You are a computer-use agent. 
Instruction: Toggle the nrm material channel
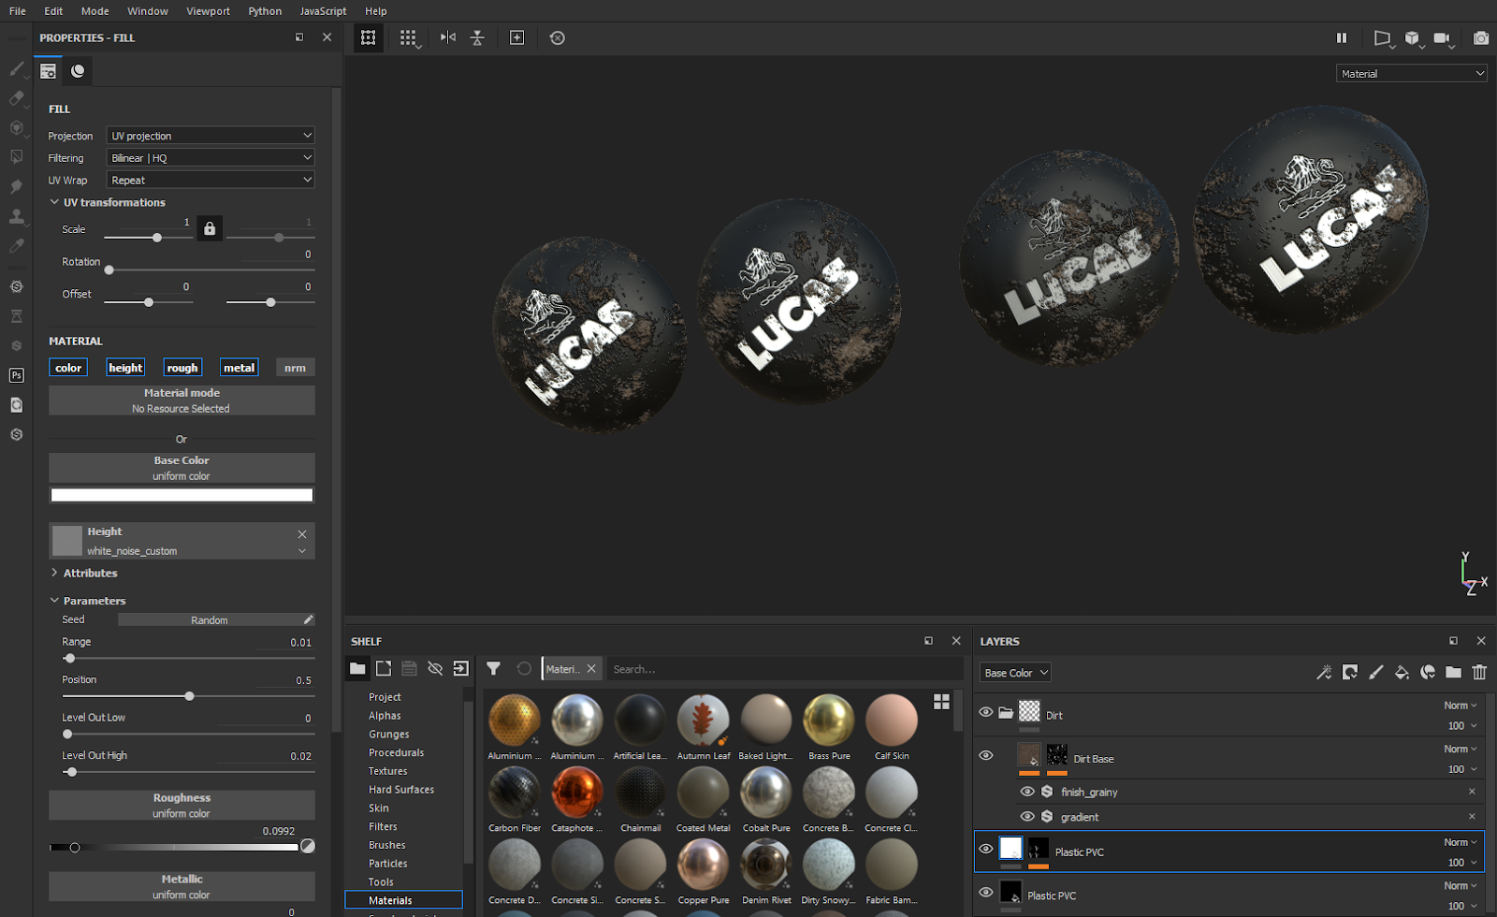point(295,368)
